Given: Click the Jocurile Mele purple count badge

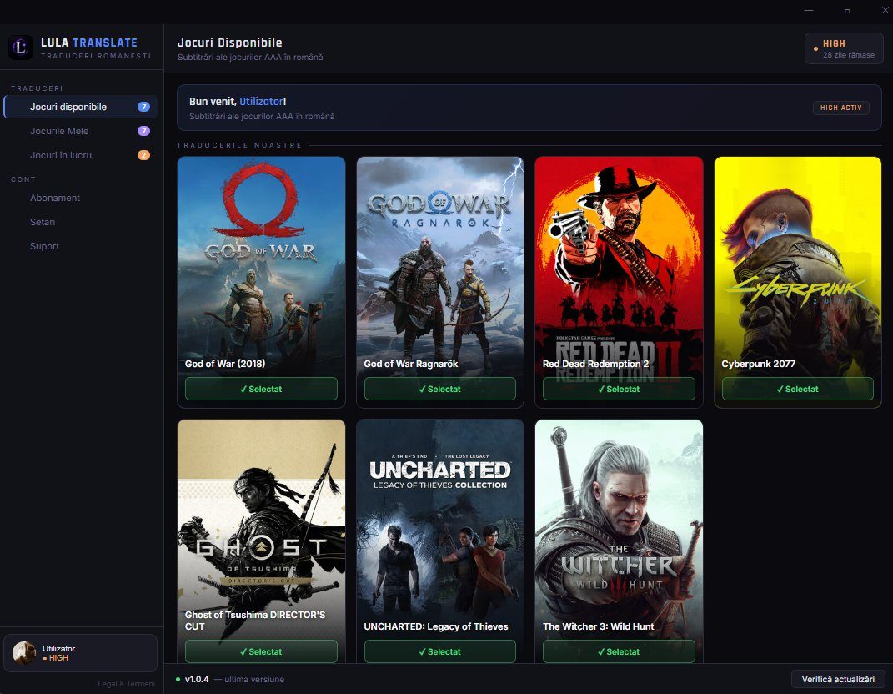Looking at the screenshot, I should 143,131.
